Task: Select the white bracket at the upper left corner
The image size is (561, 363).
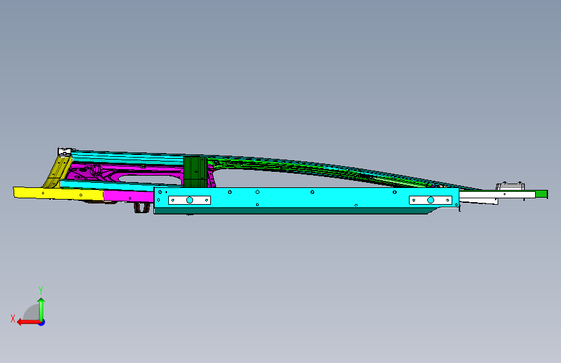Action: pos(65,152)
